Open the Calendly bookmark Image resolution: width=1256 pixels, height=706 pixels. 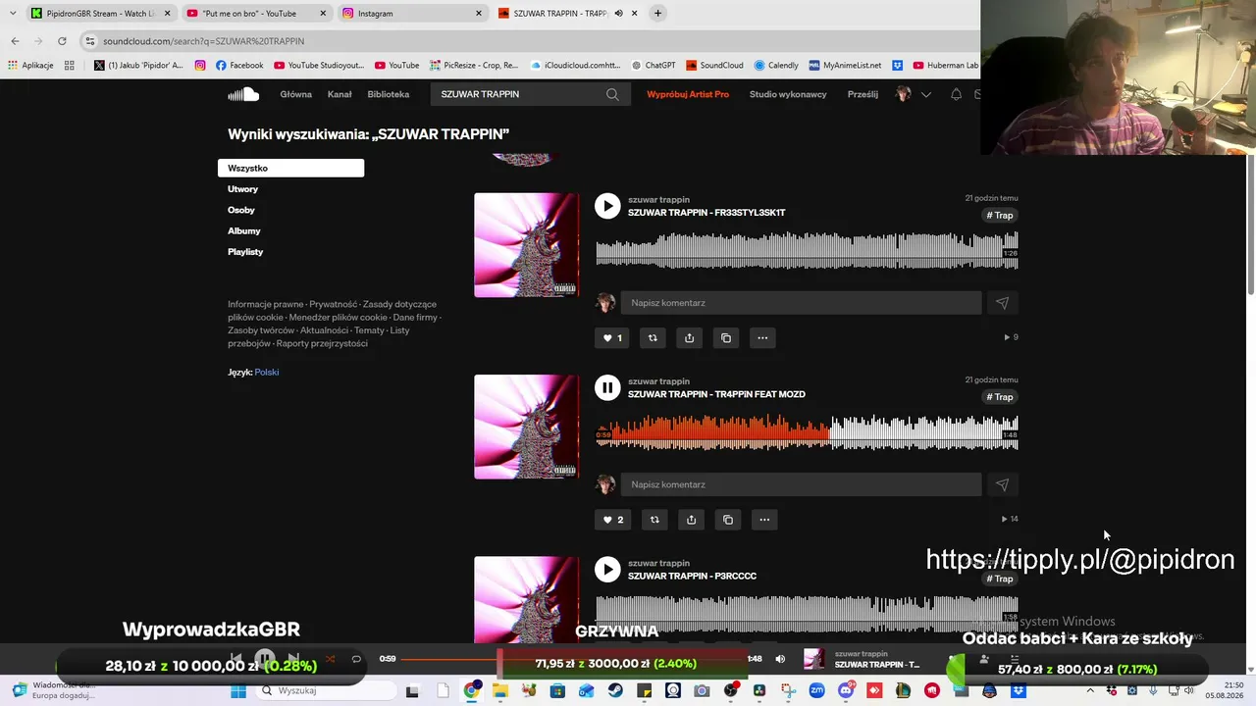coord(776,66)
